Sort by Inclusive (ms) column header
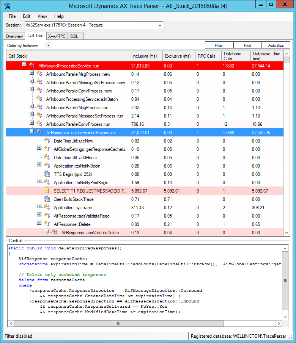The image size is (296, 343). (146, 56)
